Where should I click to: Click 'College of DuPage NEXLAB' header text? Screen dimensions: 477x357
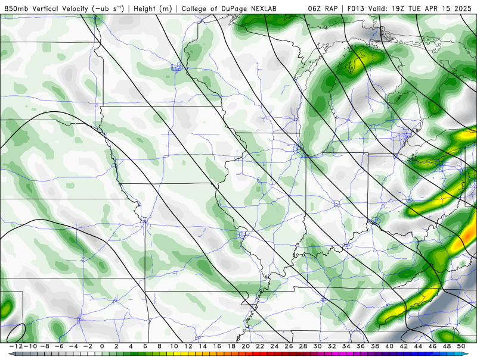click(229, 8)
